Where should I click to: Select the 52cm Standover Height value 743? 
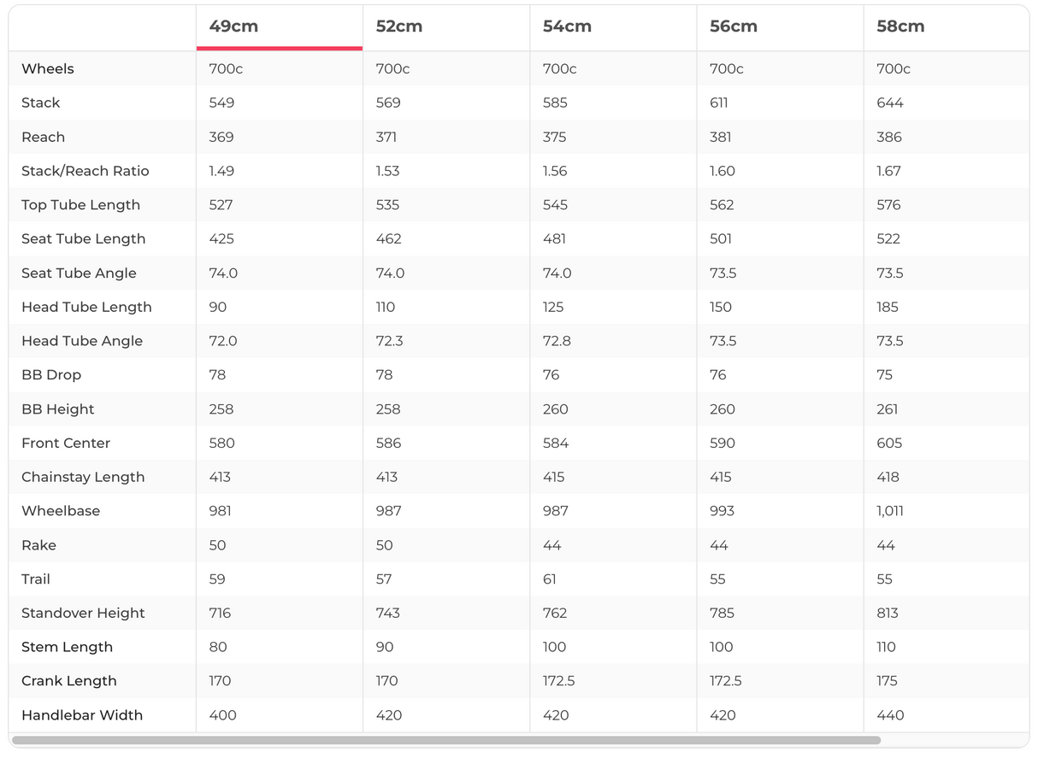pyautogui.click(x=388, y=613)
